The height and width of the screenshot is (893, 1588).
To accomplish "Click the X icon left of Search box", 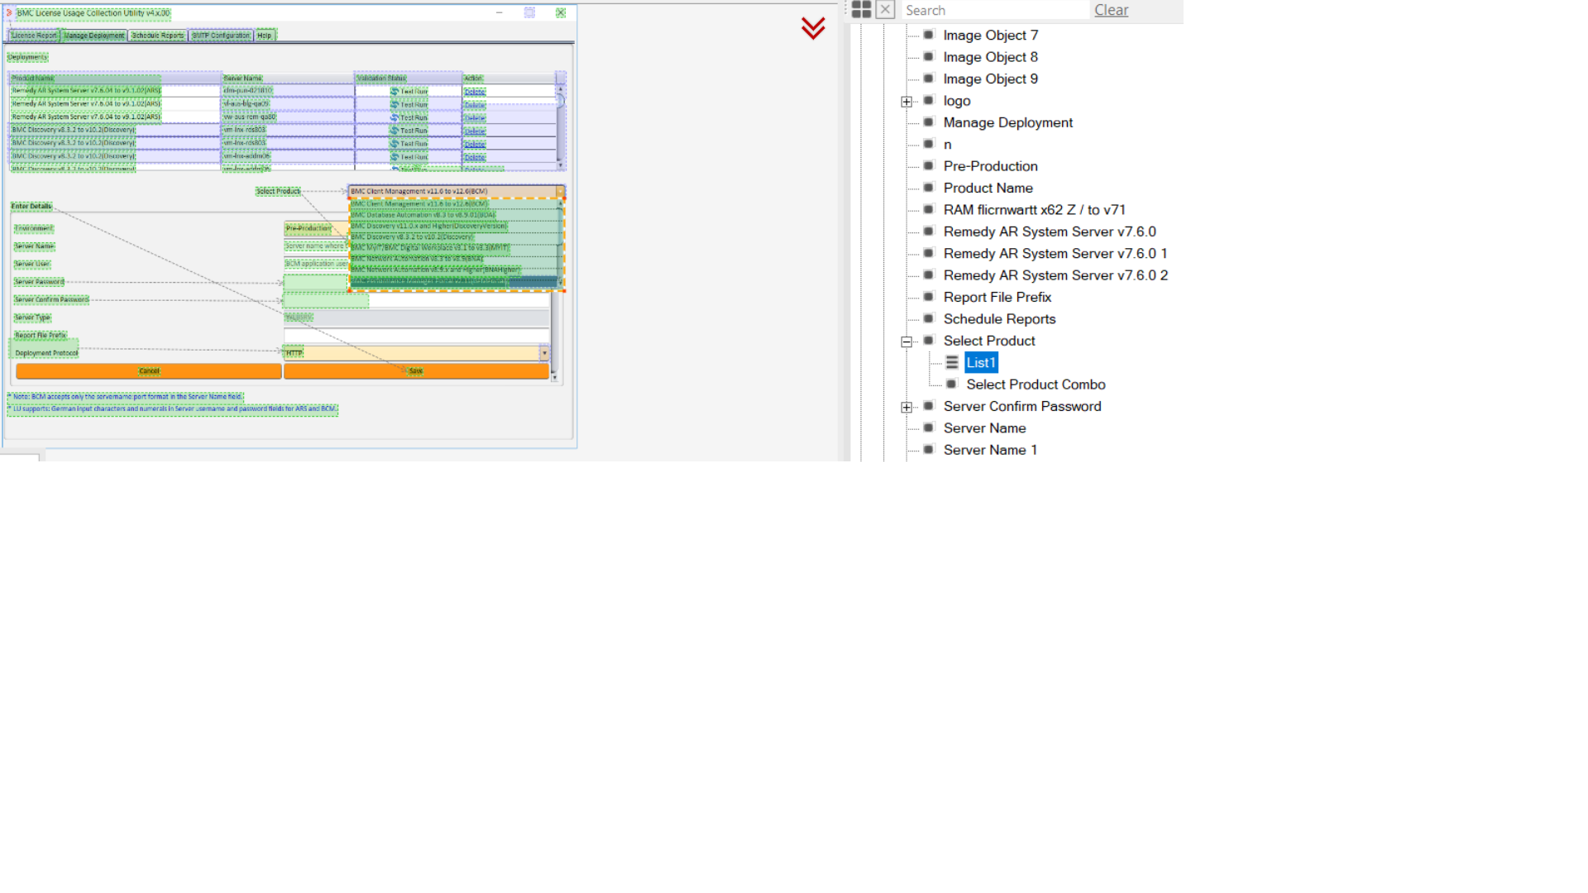I will (885, 10).
